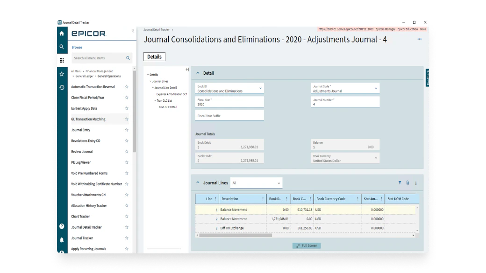
Task: Open Description column options menu
Action: pyautogui.click(x=263, y=199)
